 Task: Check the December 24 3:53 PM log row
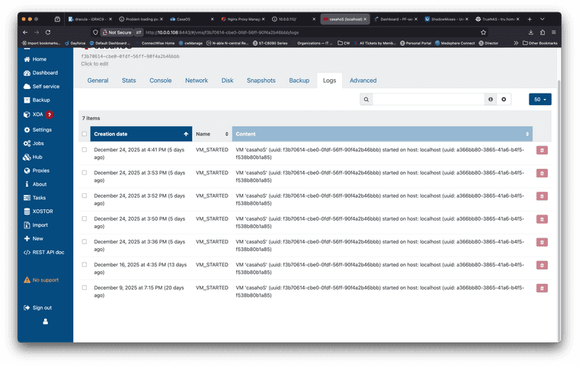click(x=85, y=173)
